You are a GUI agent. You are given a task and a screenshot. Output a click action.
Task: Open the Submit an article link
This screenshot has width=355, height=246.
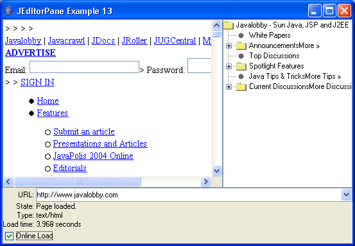click(84, 131)
